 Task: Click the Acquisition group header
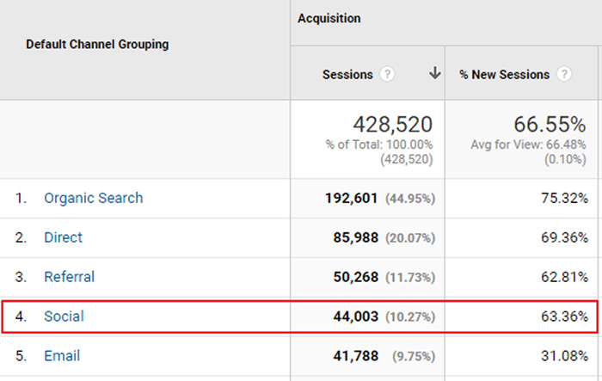(329, 18)
